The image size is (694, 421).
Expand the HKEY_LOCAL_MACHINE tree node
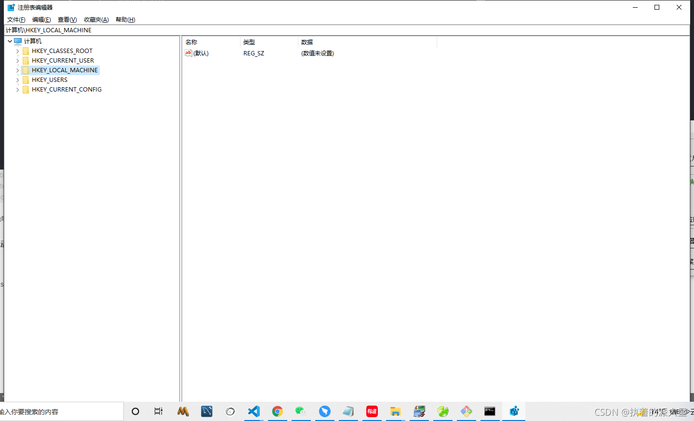[17, 70]
